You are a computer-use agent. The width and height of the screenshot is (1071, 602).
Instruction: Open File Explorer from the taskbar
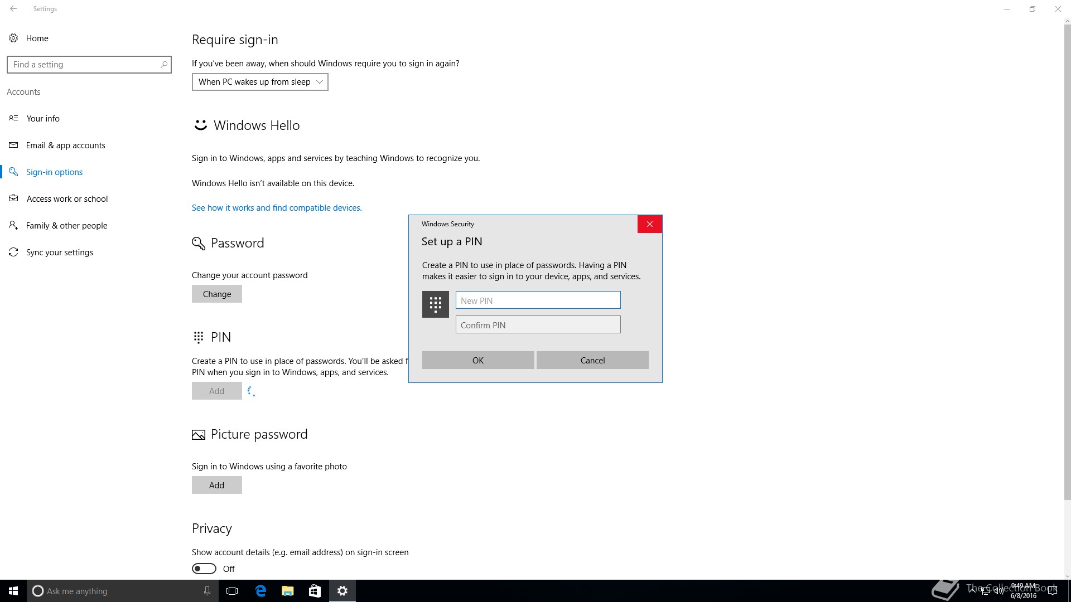click(x=288, y=591)
